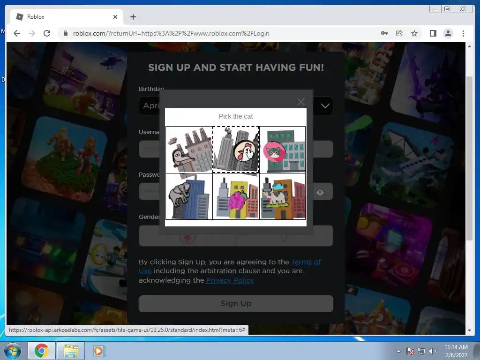This screenshot has height=360, width=480.
Task: Open the volume speaker icon
Action: [433, 351]
